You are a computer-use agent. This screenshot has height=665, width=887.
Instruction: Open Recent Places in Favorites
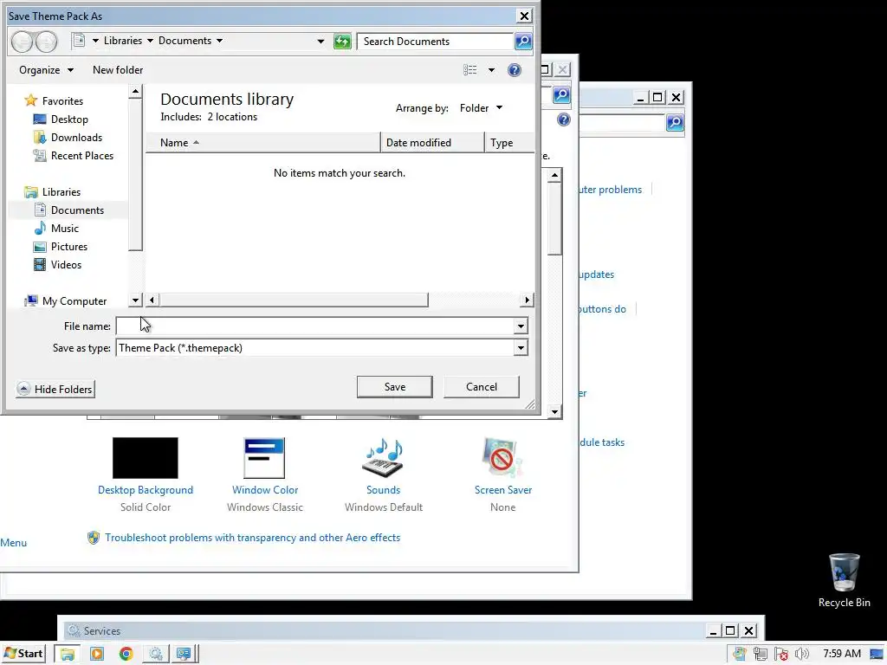82,156
